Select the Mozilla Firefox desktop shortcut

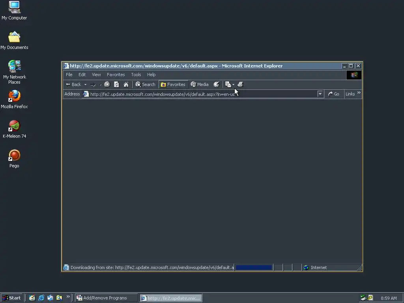point(14,99)
